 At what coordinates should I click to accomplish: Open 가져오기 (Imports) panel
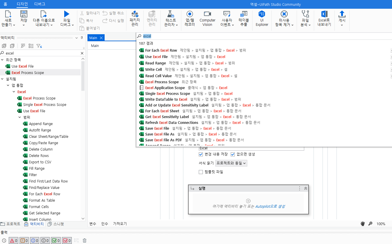tap(120, 224)
